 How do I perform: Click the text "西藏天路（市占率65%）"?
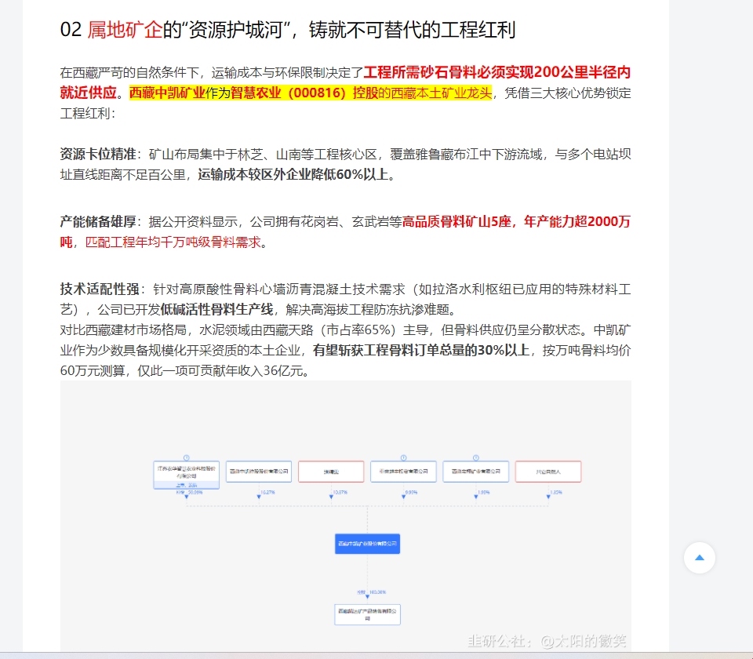coord(329,330)
